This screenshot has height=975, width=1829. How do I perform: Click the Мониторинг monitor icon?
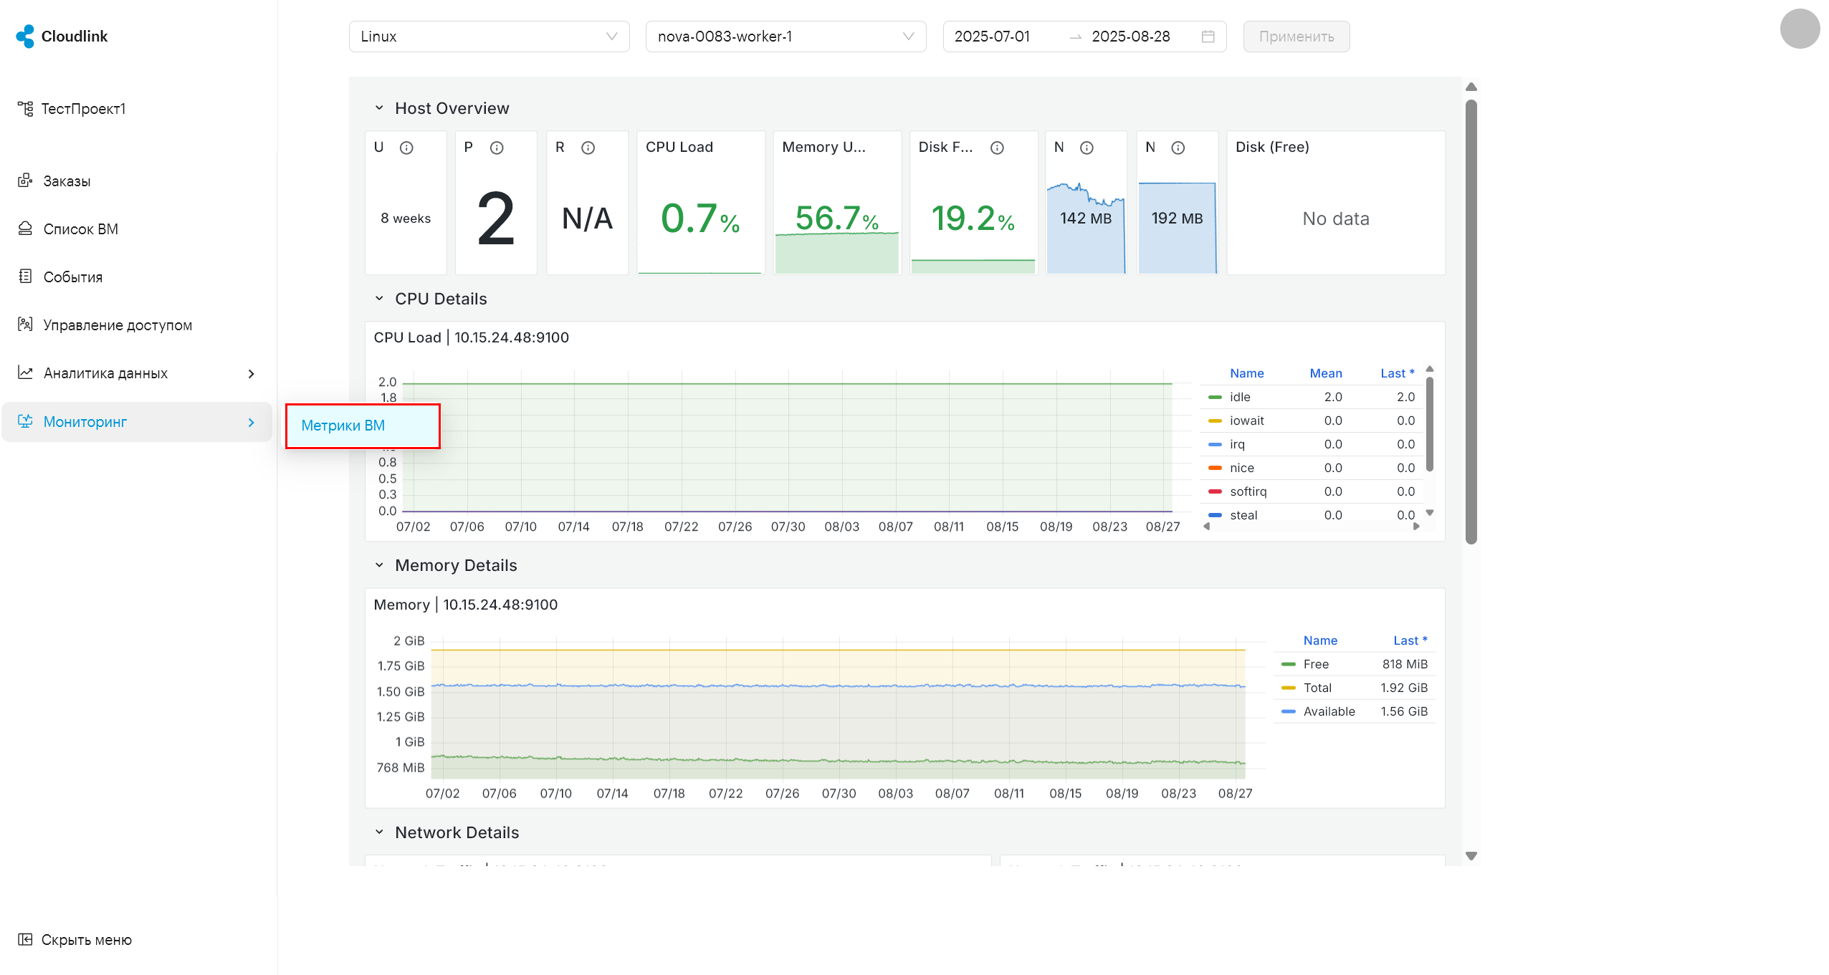[25, 421]
